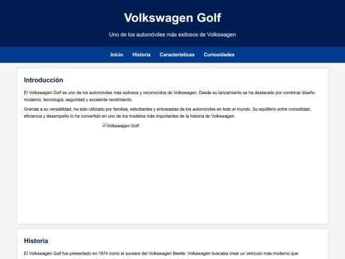Screen dimensions: 345x259
Task: Click paragraph 'El Volkswagen Golf fue presentado en 1974'
Action: [161, 255]
